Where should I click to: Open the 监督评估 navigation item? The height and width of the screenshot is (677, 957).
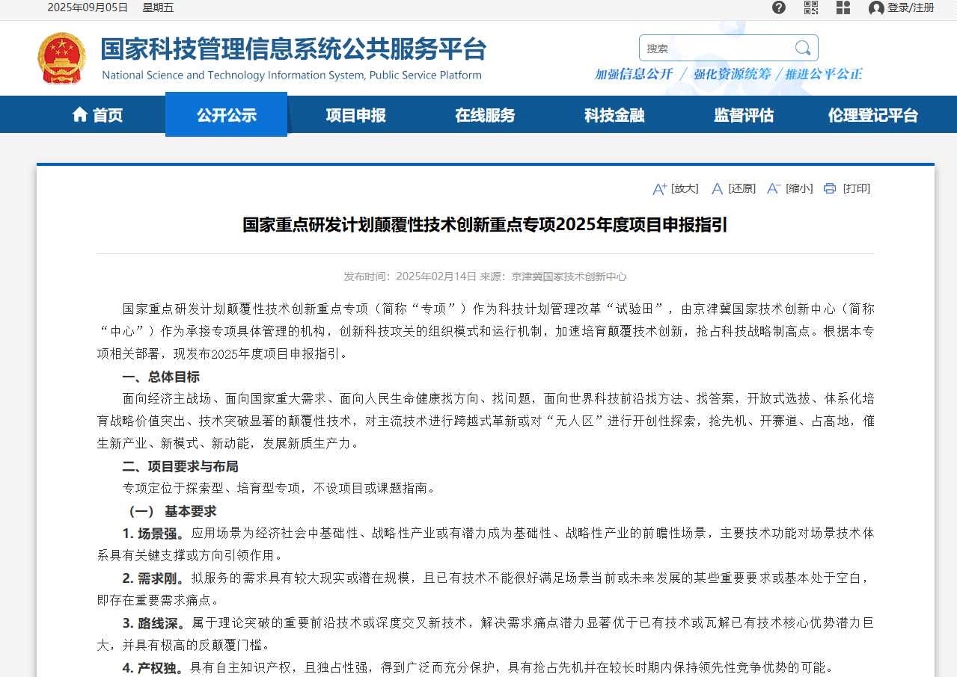(743, 115)
